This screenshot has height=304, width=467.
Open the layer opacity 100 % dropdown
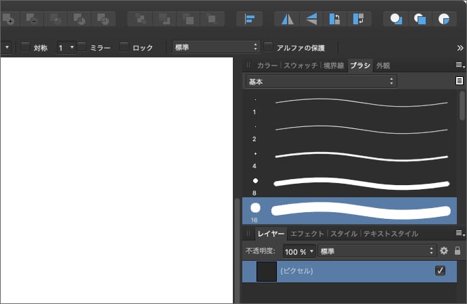click(x=298, y=251)
